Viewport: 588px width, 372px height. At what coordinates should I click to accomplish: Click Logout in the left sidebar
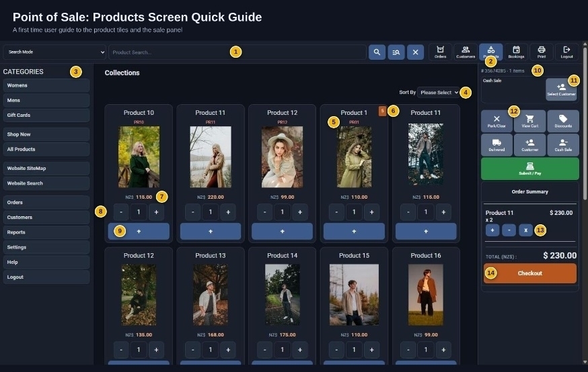point(46,277)
